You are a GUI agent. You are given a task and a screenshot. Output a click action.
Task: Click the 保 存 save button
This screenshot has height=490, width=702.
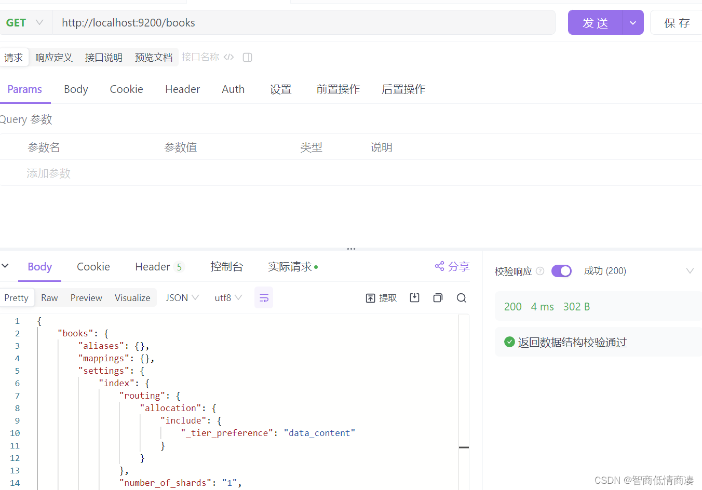click(677, 22)
